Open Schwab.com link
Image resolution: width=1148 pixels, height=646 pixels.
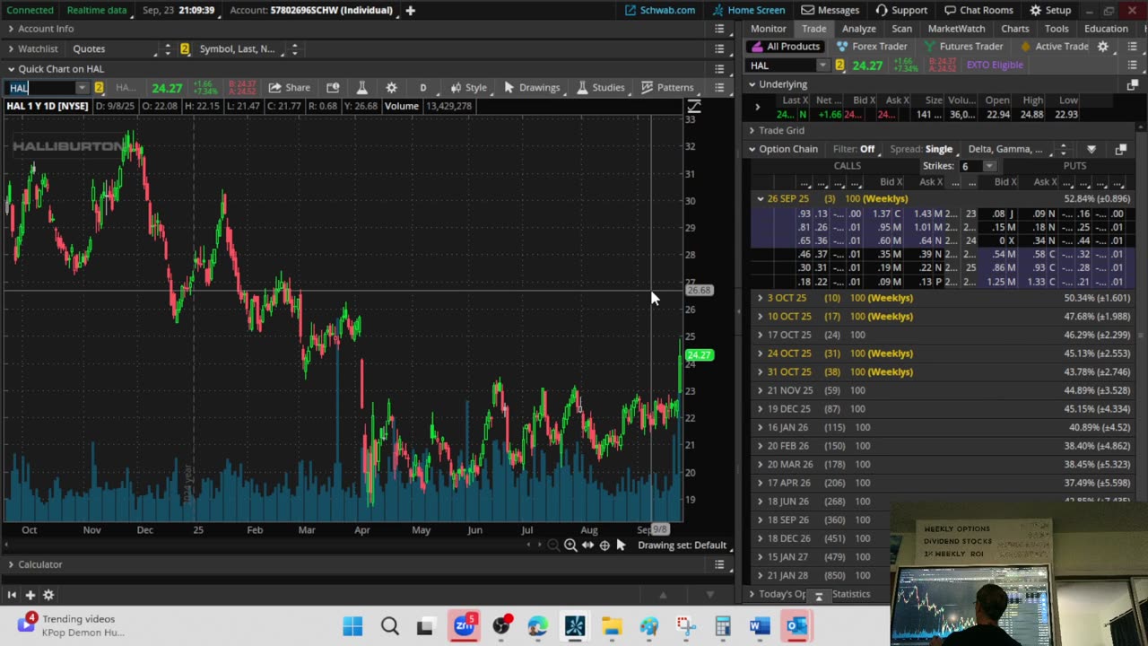point(660,10)
